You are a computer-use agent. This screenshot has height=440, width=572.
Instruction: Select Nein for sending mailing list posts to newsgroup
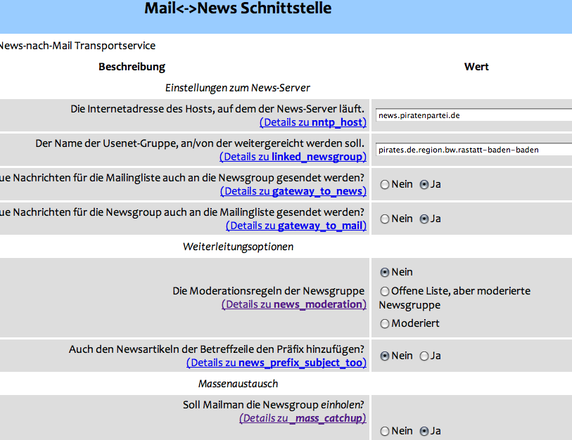[384, 185]
